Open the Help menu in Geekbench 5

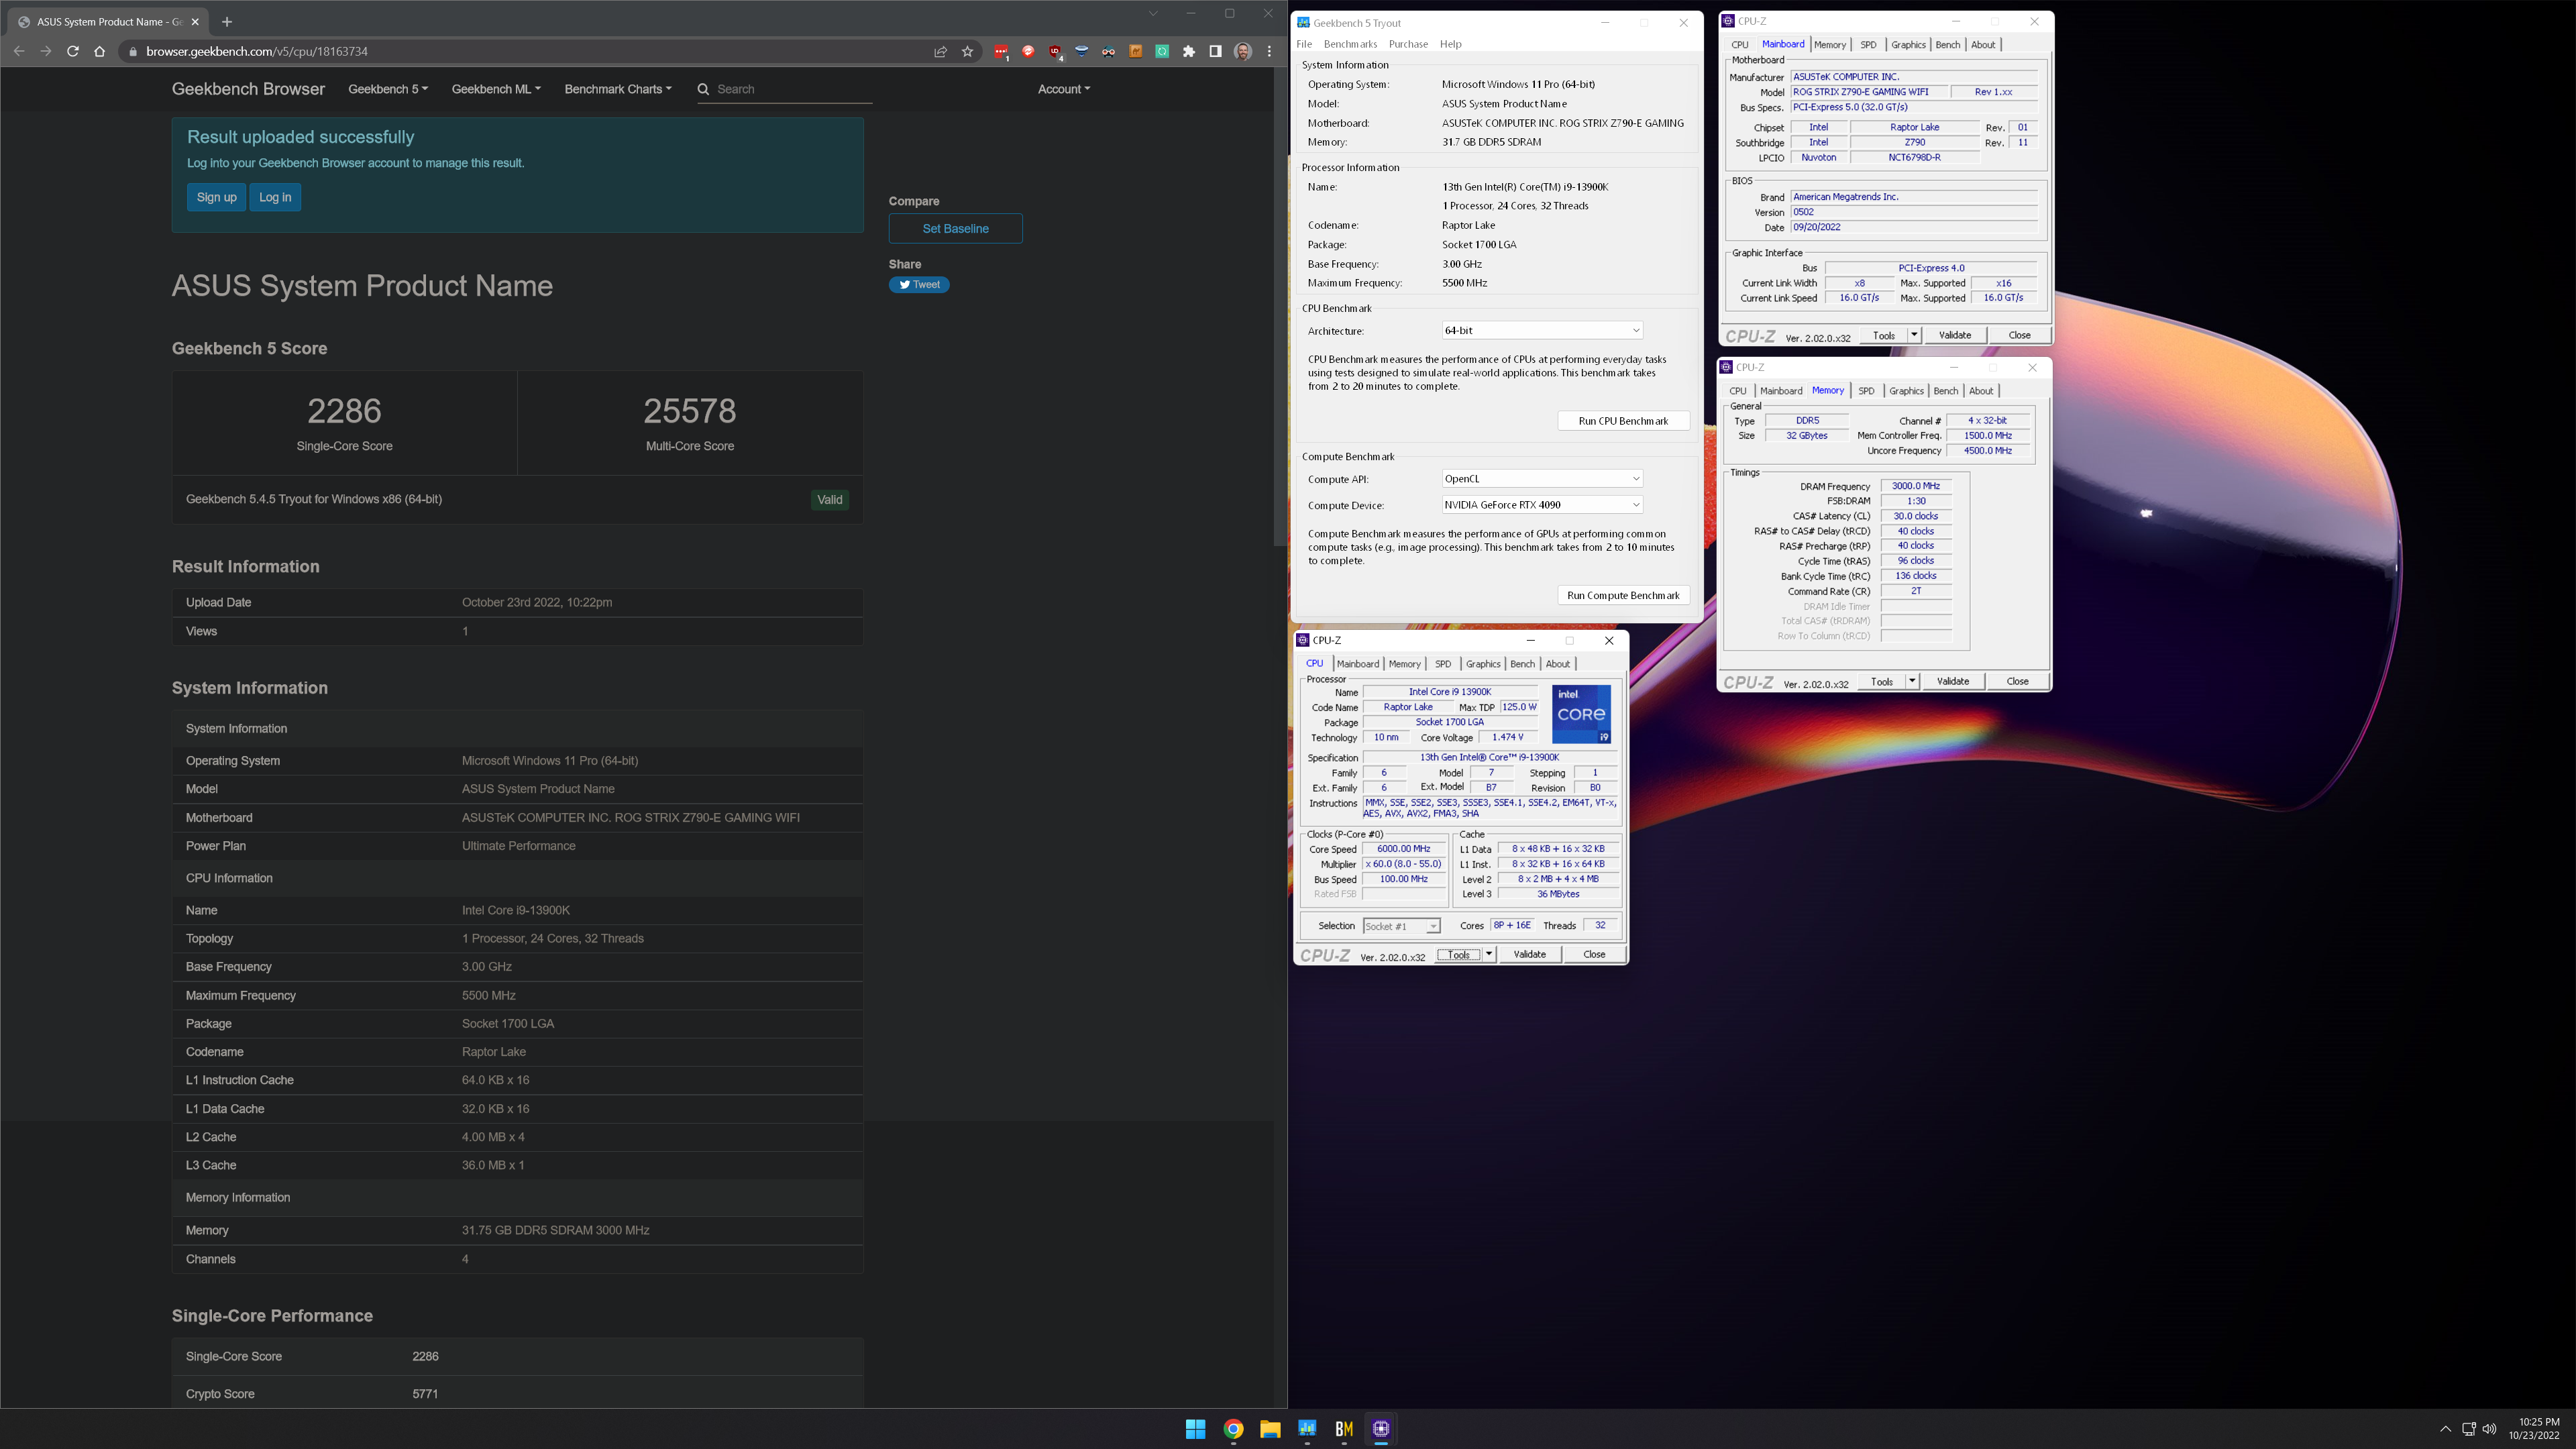click(x=1451, y=44)
